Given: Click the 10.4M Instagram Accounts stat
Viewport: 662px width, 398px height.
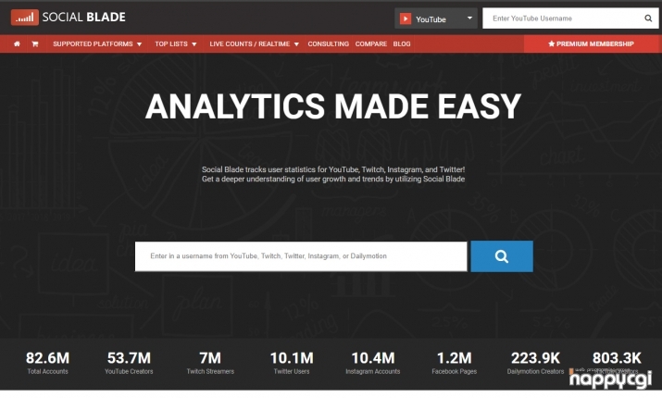Looking at the screenshot, I should (x=373, y=363).
